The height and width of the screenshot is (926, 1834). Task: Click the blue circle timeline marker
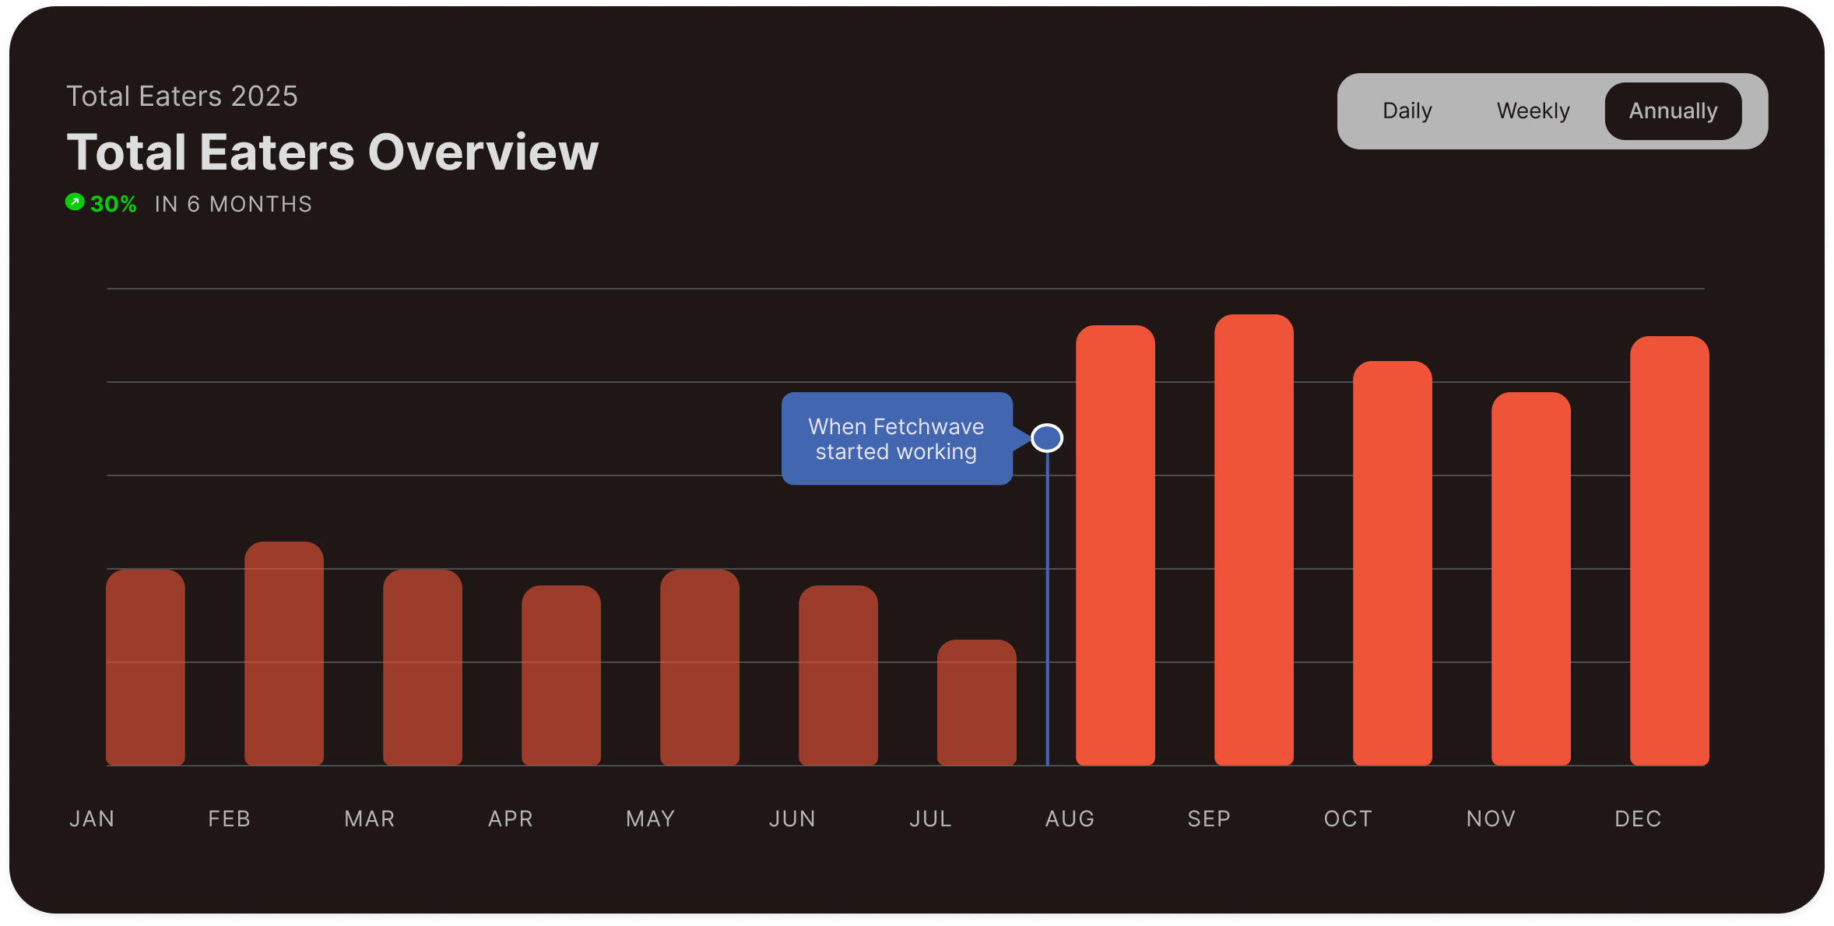pos(1047,438)
